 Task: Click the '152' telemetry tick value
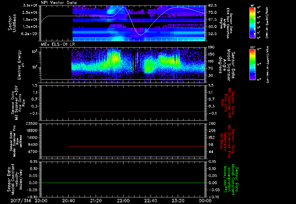click(x=212, y=137)
